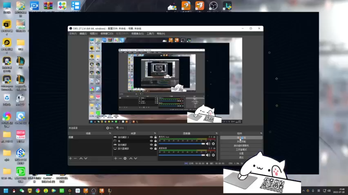This screenshot has width=348, height=195.
Task: Start the virtual camera 启动虚拟摄像机
Action: pyautogui.click(x=241, y=146)
